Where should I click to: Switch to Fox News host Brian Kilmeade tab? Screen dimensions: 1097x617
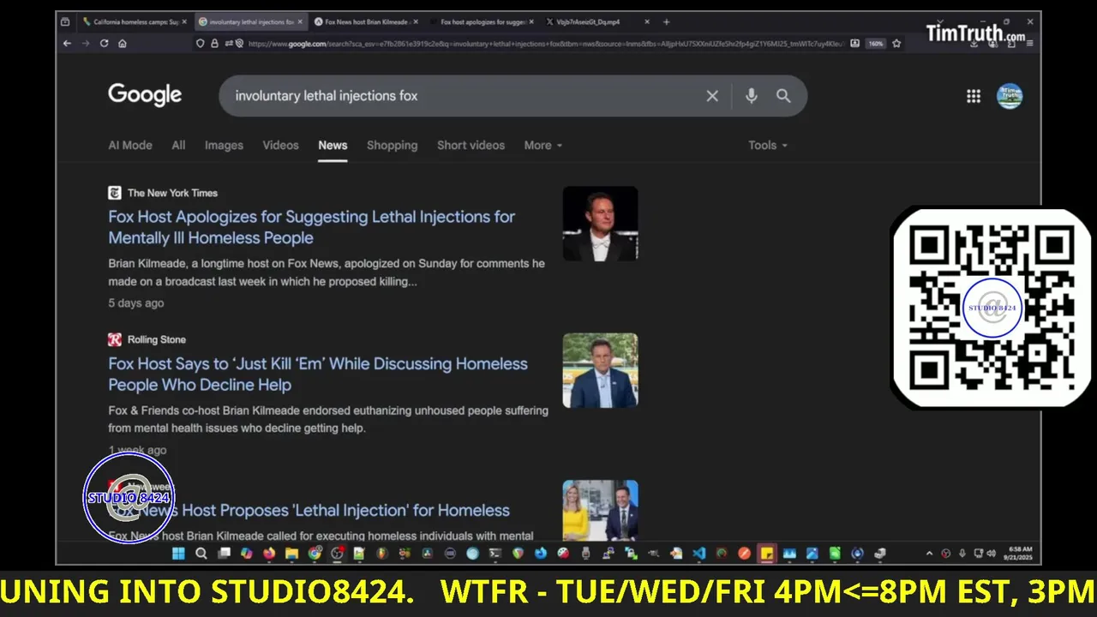(x=366, y=21)
